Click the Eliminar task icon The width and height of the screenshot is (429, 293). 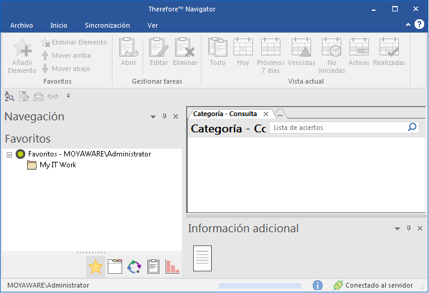coord(185,48)
